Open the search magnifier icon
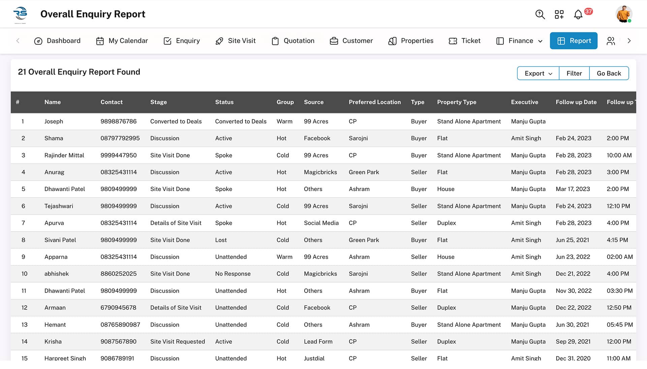This screenshot has height=369, width=647. [540, 14]
